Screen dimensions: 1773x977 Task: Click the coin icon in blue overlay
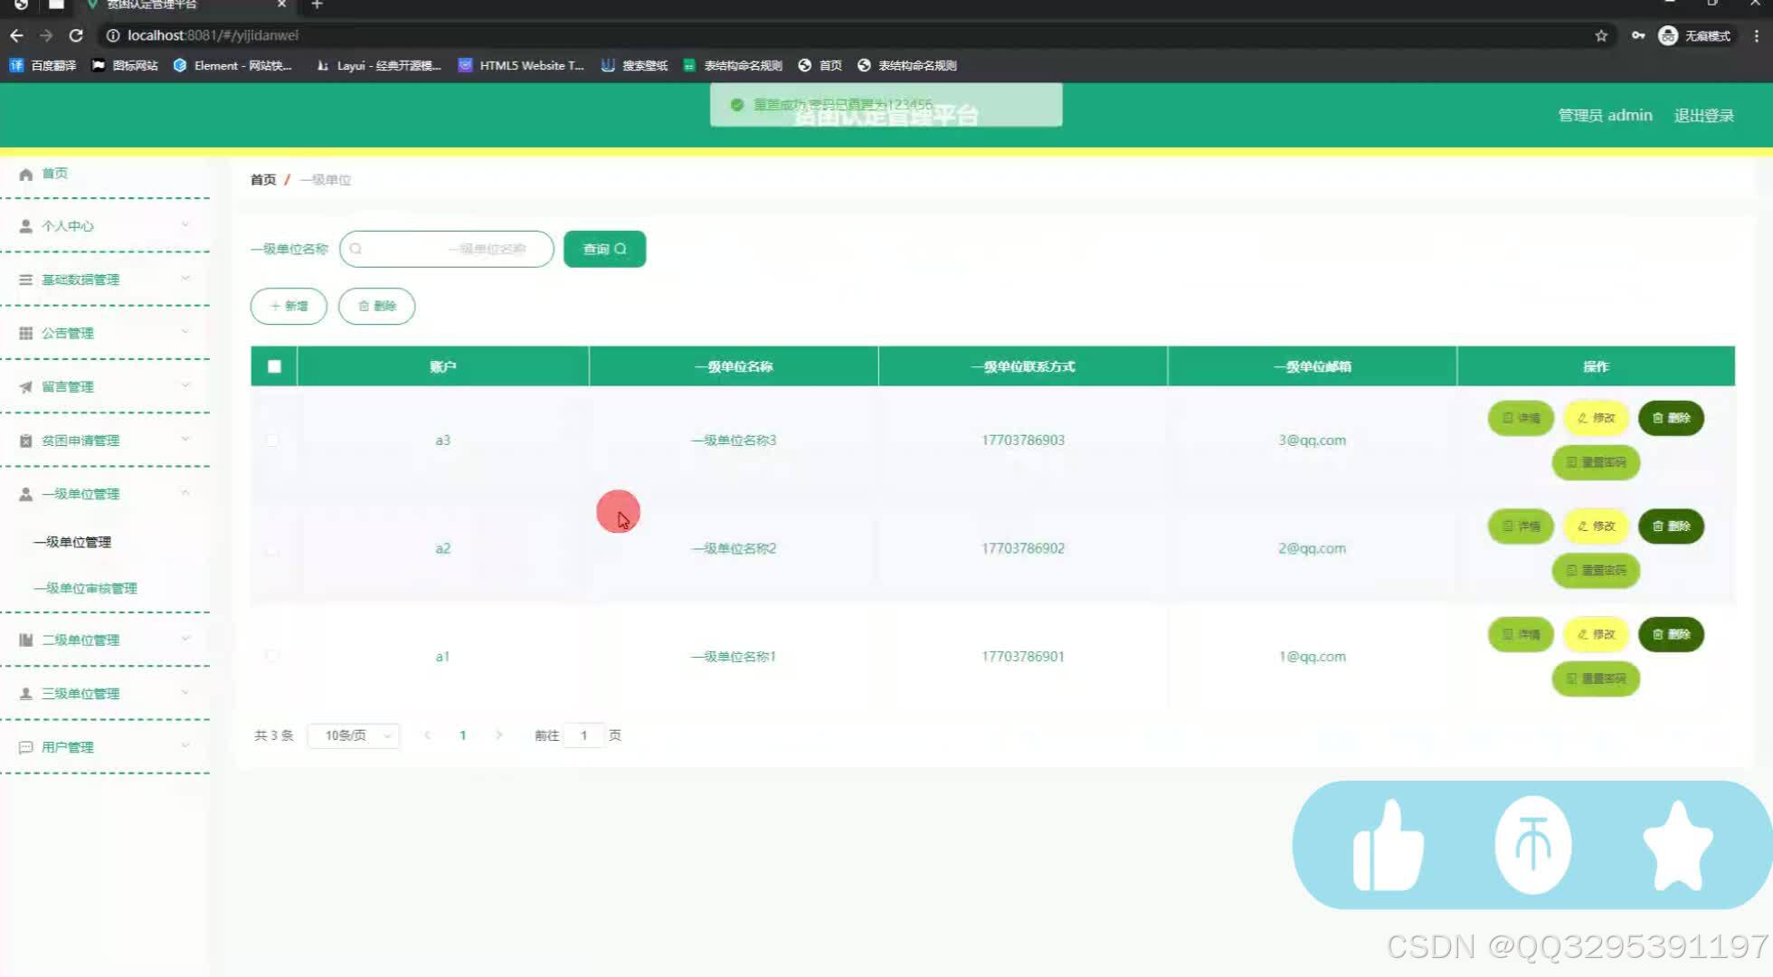(1532, 845)
